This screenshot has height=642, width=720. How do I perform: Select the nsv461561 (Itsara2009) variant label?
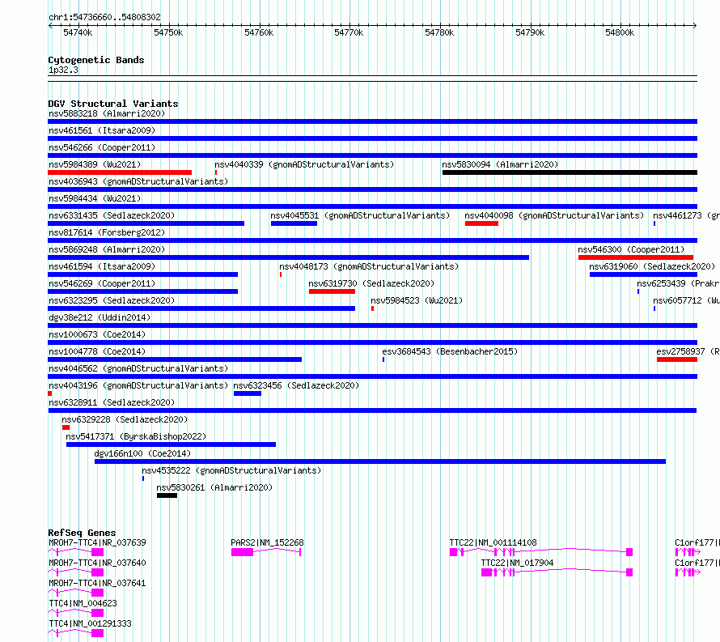(102, 130)
